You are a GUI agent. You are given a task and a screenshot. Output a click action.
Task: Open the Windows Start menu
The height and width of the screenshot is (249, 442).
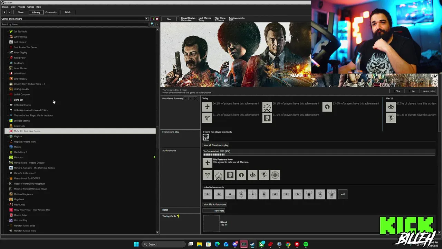[x=136, y=244]
